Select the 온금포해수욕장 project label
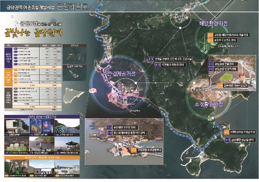Screen dimensions: 259x182 click(x=129, y=133)
